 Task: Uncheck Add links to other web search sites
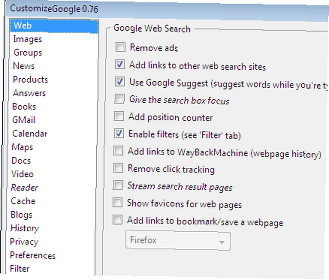point(120,64)
